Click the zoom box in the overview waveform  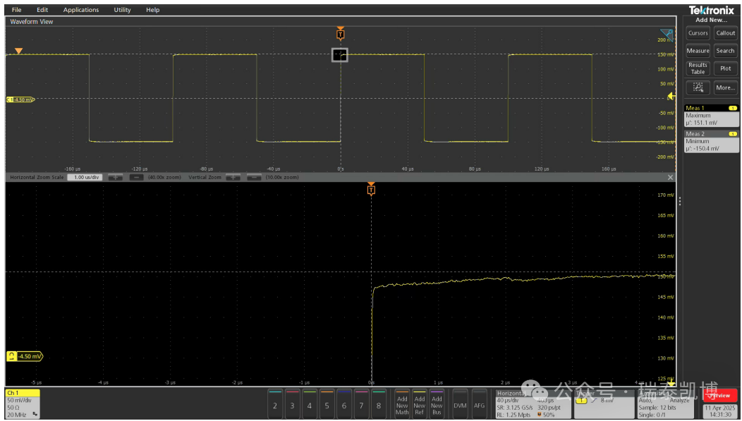tap(340, 55)
